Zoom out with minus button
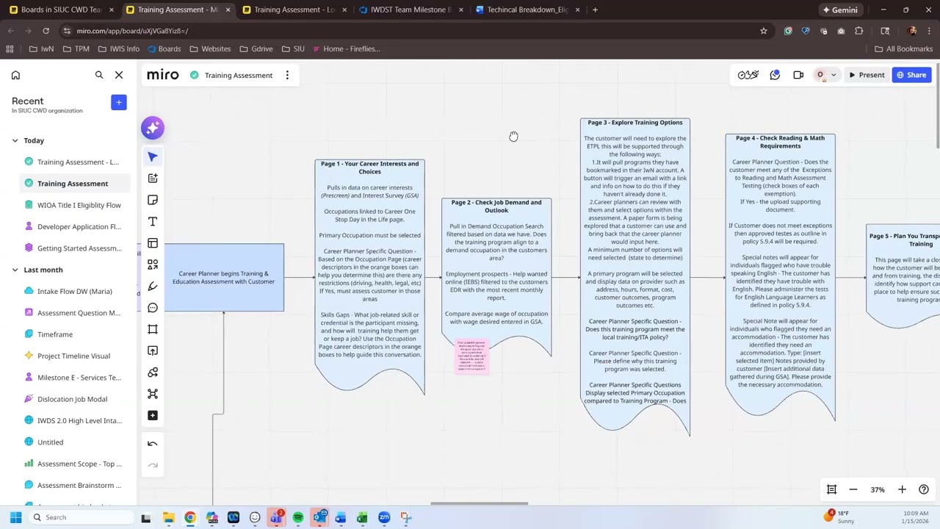This screenshot has width=940, height=529. pyautogui.click(x=853, y=489)
